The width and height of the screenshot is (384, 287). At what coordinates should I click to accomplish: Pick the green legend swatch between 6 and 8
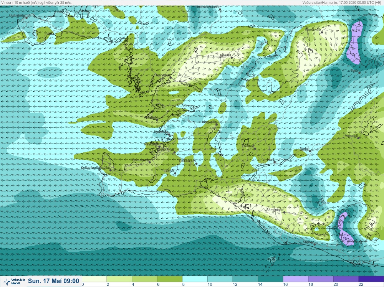coord(170,279)
